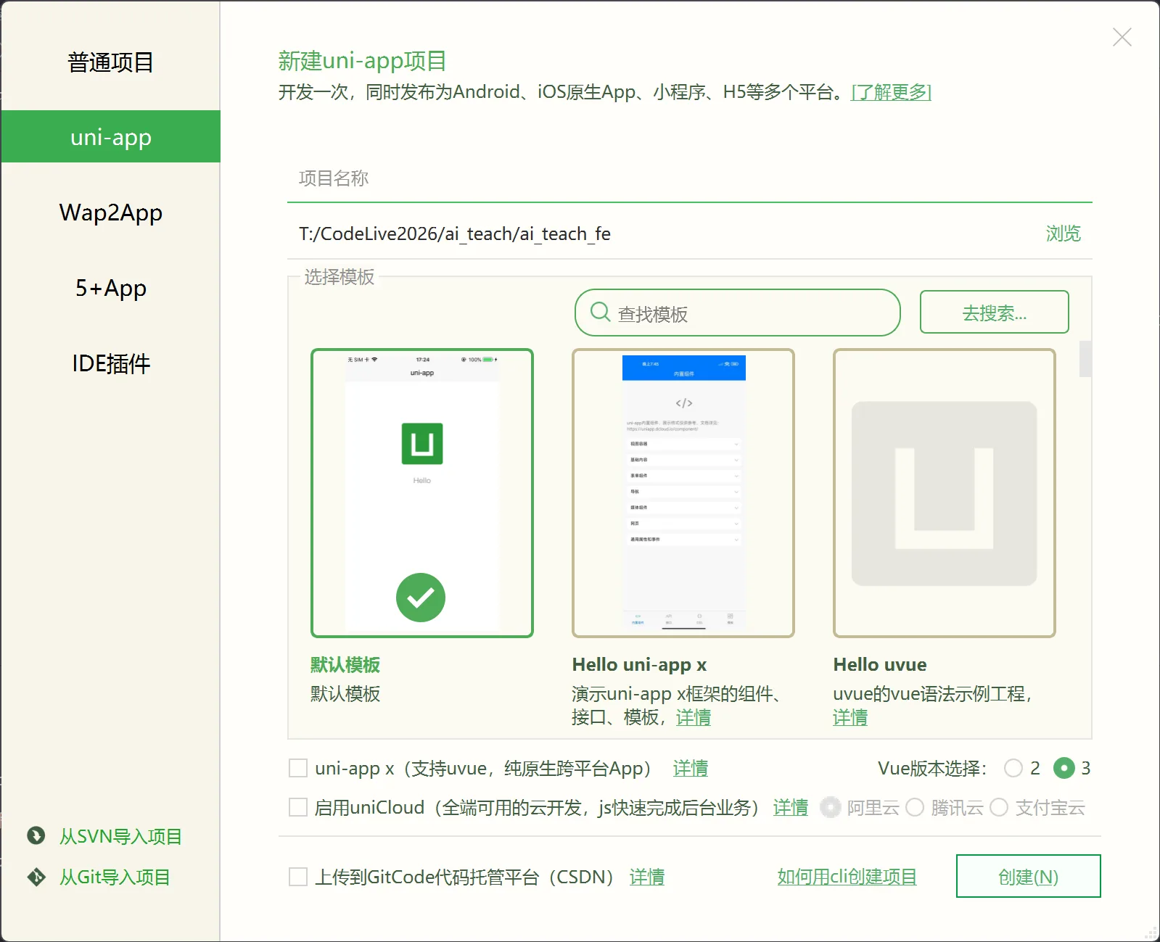
Task: Switch to the Wap2App tab
Action: pos(110,212)
